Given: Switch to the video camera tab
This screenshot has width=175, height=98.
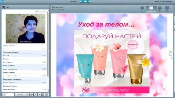Looking at the screenshot, I should tap(160, 9).
